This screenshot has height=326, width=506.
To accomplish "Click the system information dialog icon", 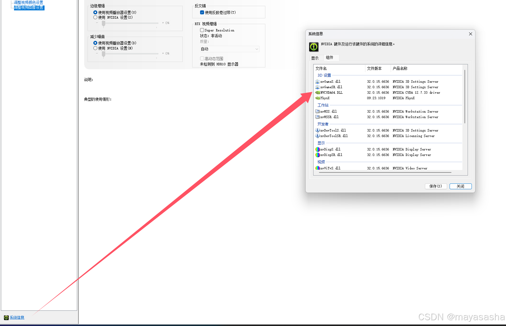I will point(314,47).
